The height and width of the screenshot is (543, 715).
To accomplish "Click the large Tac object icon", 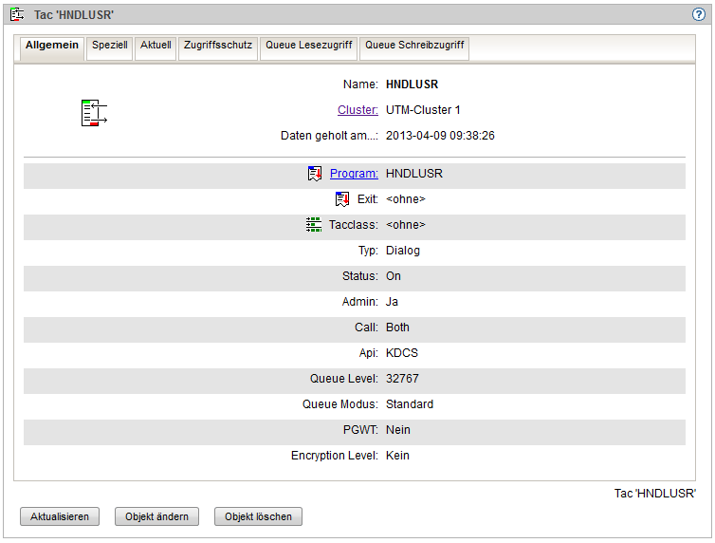I will 93,112.
